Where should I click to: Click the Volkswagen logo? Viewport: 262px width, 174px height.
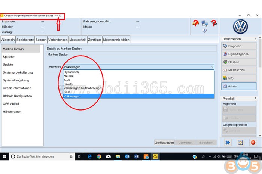tap(240, 27)
